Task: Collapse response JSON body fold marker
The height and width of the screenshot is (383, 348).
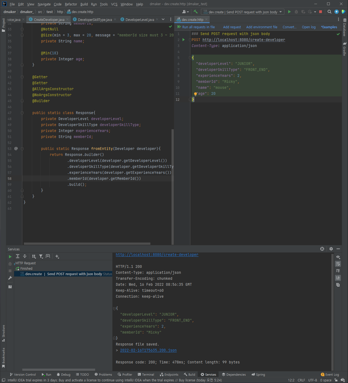Action: pos(114,308)
